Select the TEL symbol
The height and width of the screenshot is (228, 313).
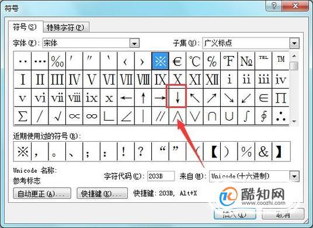tap(263, 61)
